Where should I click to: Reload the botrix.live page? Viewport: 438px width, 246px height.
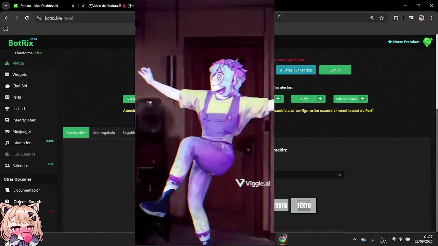point(27,18)
